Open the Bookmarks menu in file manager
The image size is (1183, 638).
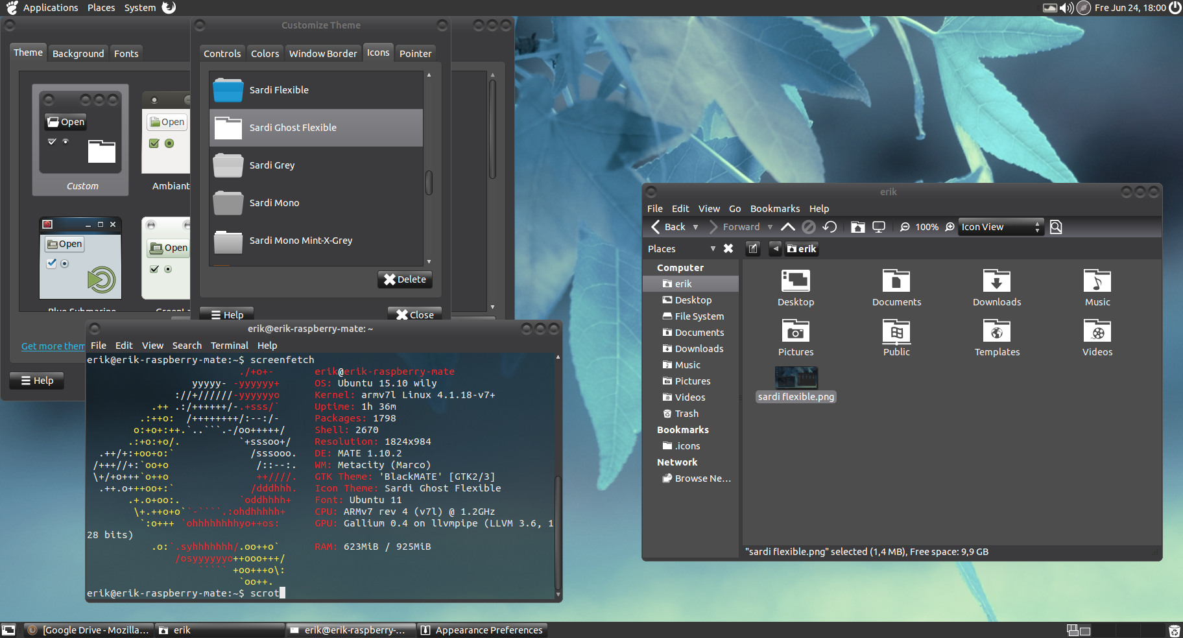tap(774, 209)
